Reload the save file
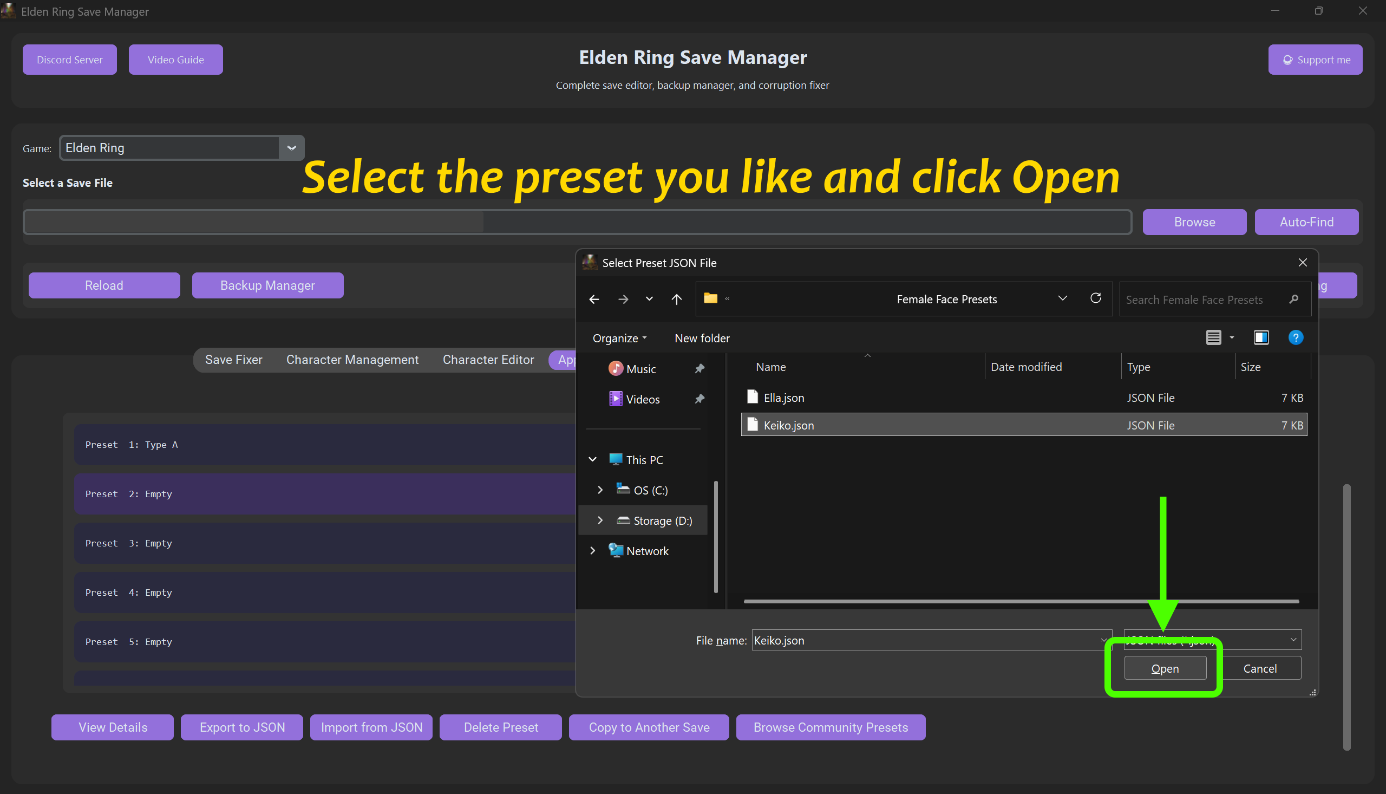The width and height of the screenshot is (1386, 794). 104,285
